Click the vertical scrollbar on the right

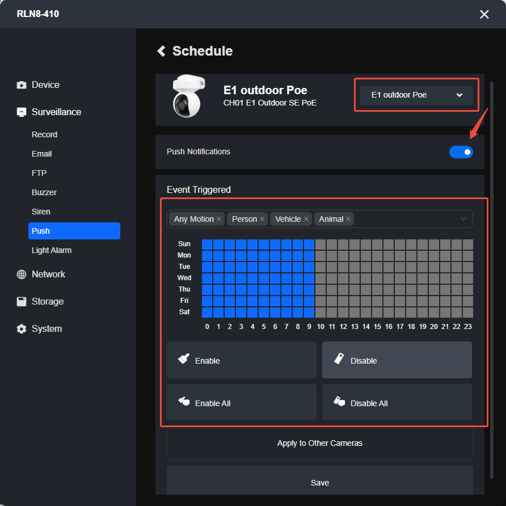(491, 280)
